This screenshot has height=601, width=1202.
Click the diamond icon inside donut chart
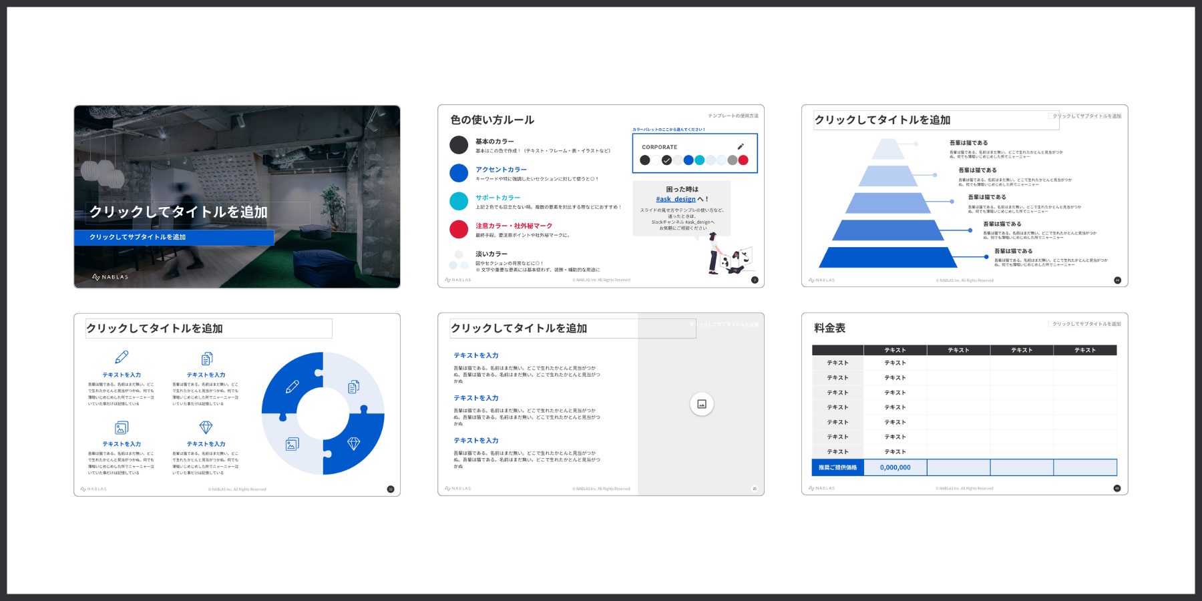(354, 443)
